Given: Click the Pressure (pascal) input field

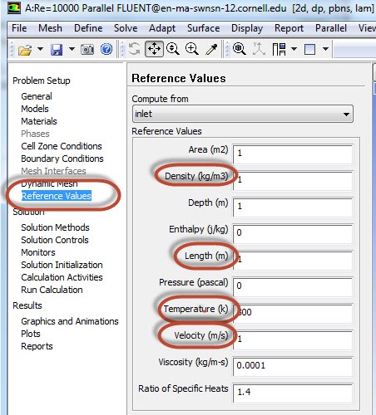Looking at the screenshot, I should 293,286.
